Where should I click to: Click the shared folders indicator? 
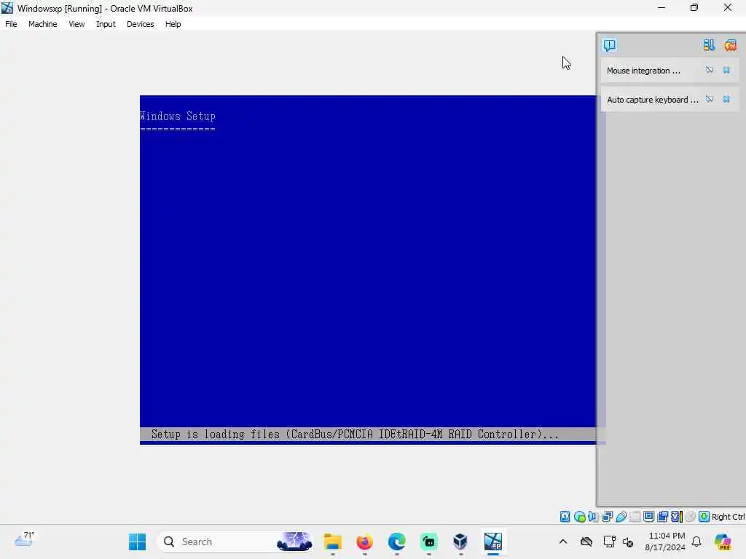[x=635, y=517]
